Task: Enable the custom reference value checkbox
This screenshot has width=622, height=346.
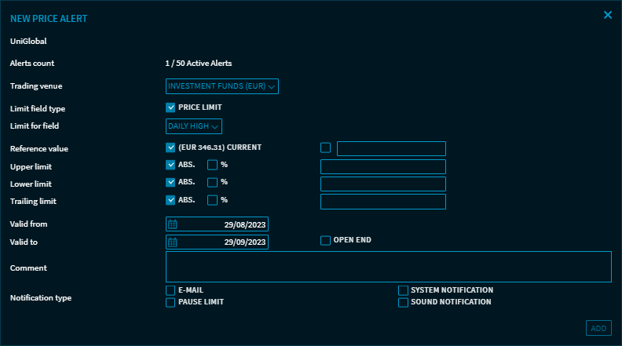Action: [x=326, y=148]
